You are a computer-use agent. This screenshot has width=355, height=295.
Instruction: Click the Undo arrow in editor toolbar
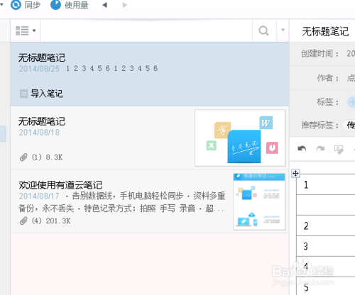point(302,149)
